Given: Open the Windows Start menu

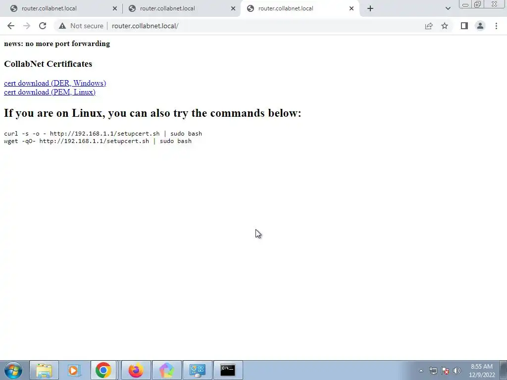Looking at the screenshot, I should coord(13,370).
